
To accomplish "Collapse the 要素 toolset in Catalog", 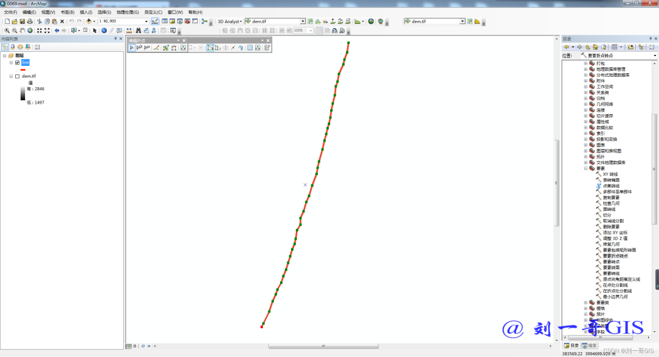I will pyautogui.click(x=585, y=168).
